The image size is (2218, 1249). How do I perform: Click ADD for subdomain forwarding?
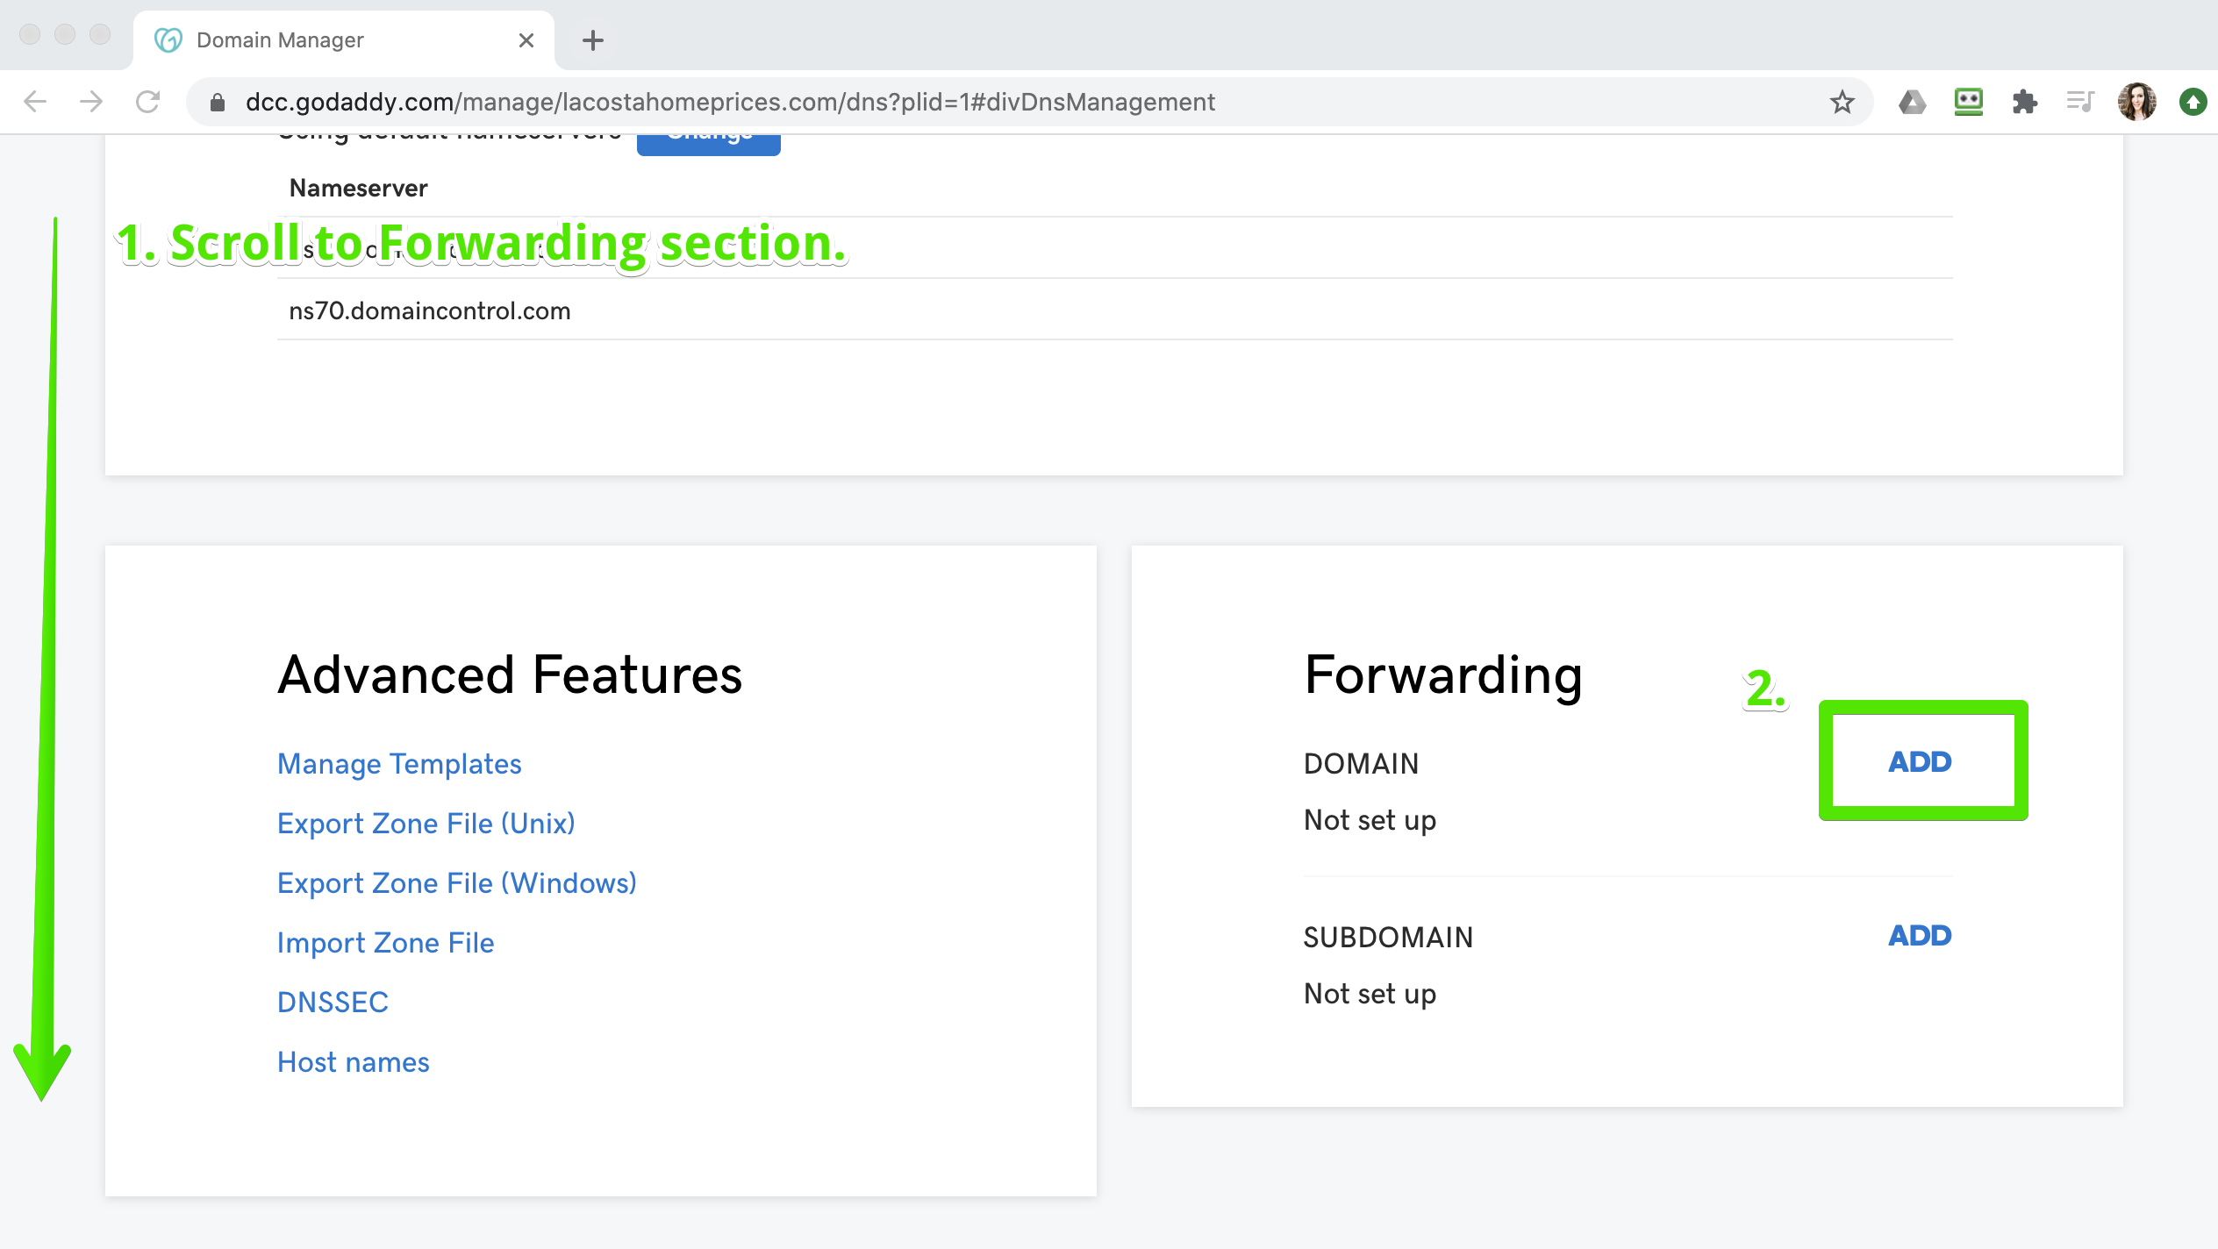coord(1920,935)
